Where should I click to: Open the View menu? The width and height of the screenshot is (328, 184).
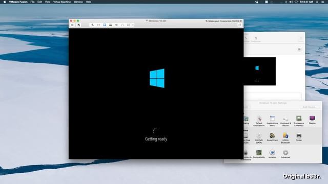(48, 2)
